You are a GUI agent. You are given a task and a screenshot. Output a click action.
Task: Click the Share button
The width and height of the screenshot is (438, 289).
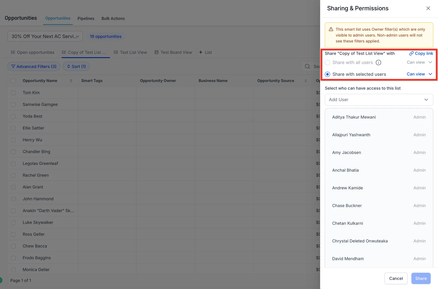coord(421,278)
